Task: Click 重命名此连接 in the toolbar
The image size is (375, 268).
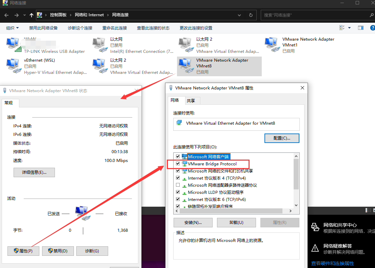Action: coord(115,28)
